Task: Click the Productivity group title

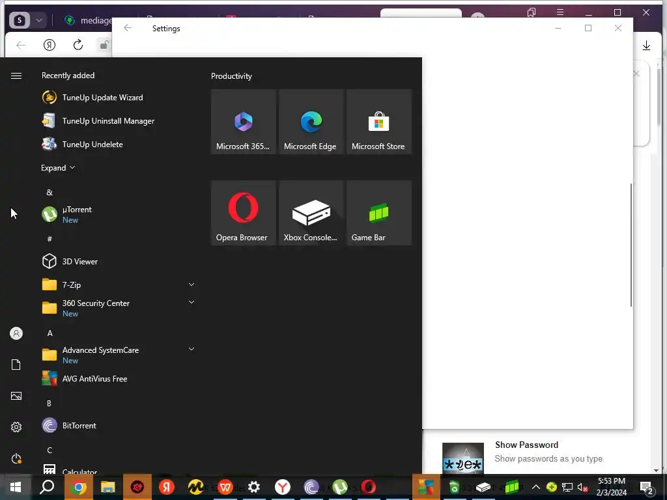Action: (231, 76)
